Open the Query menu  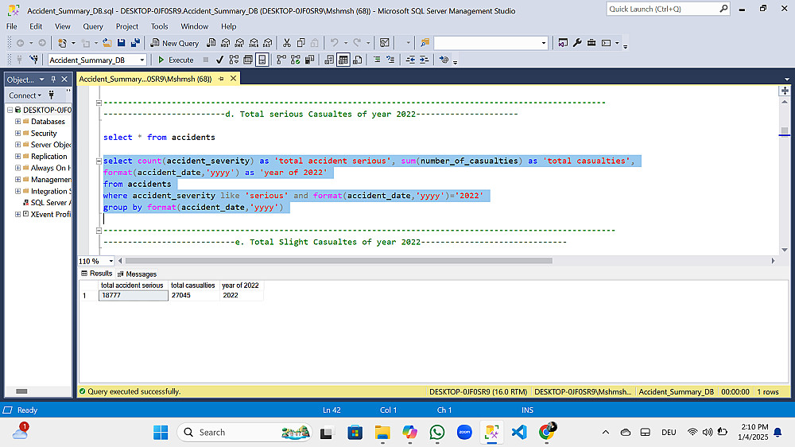click(x=93, y=26)
